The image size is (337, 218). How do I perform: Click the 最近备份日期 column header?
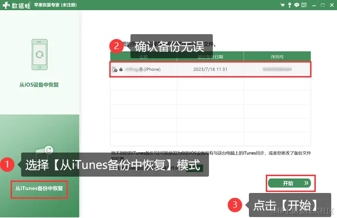(210, 57)
